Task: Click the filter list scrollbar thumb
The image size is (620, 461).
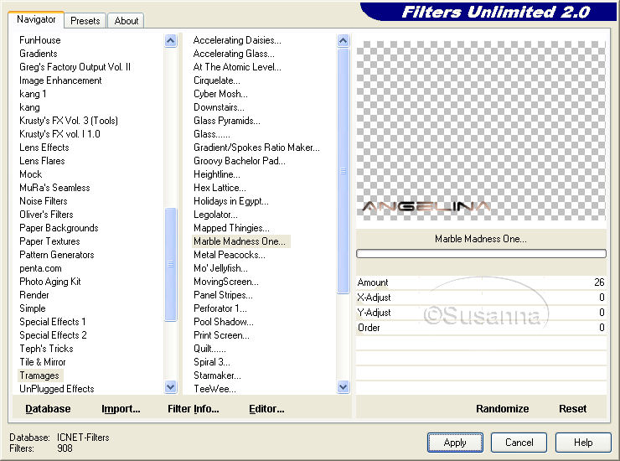Action: click(x=344, y=171)
